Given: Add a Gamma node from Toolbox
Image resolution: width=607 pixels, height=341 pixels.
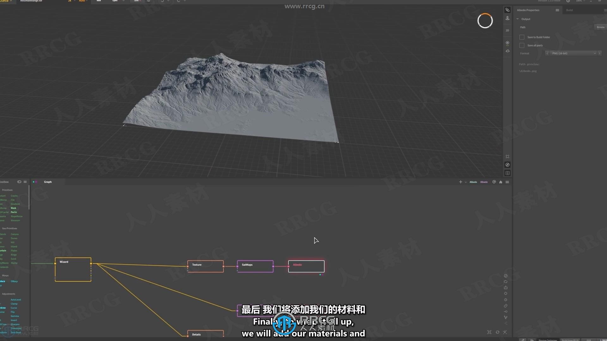Looking at the screenshot, I should tap(15, 316).
